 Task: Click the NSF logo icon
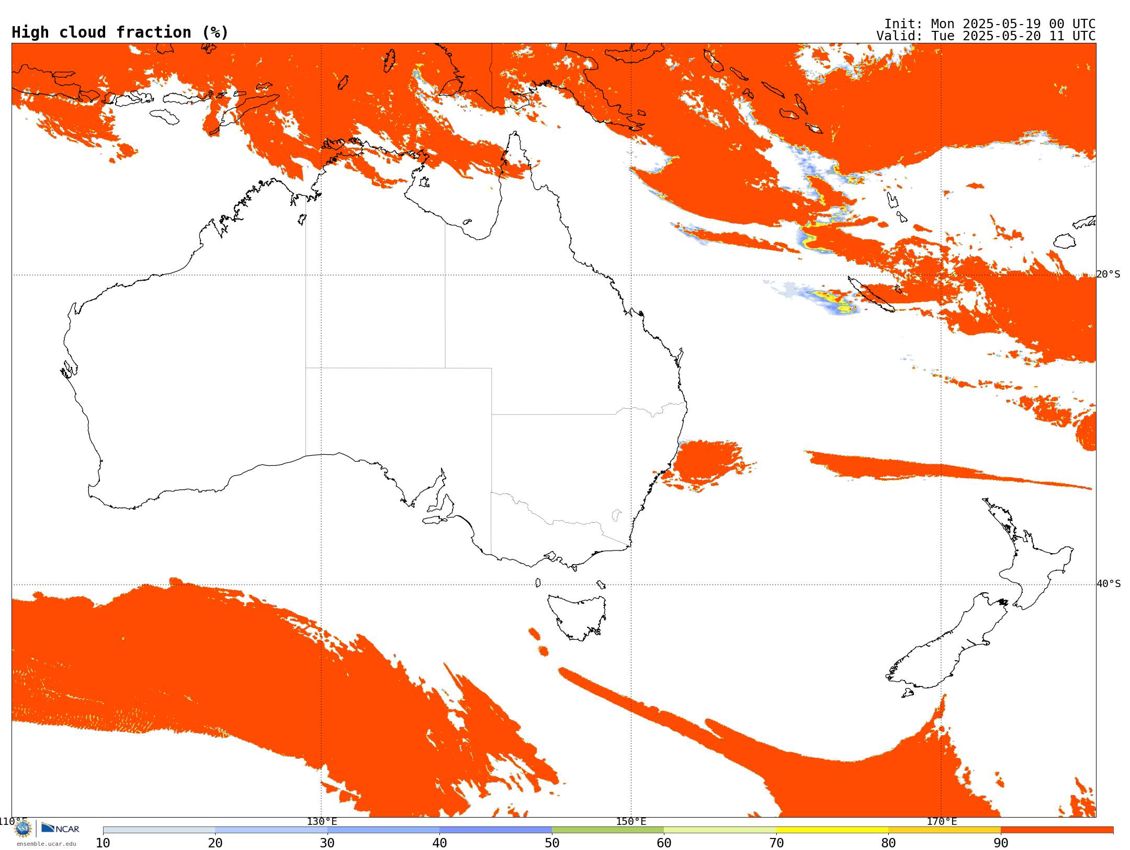(23, 829)
